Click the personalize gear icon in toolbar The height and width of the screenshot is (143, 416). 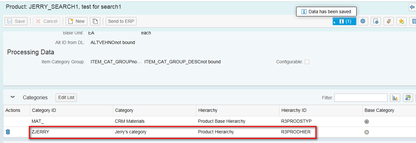click(363, 21)
